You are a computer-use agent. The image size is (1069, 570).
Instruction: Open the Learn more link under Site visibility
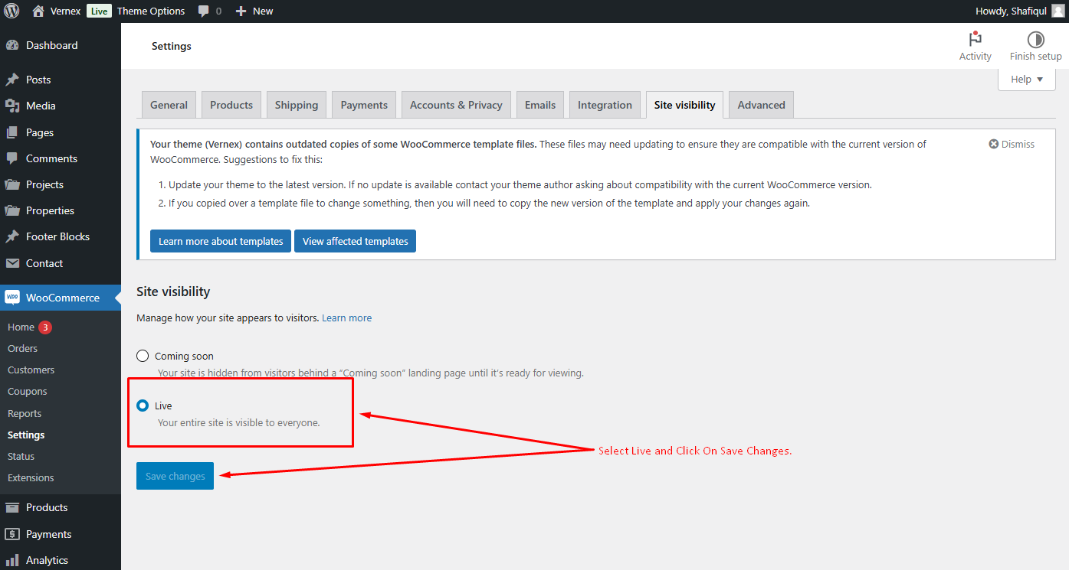[346, 318]
